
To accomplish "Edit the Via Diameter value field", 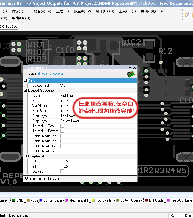I will click(98, 106).
